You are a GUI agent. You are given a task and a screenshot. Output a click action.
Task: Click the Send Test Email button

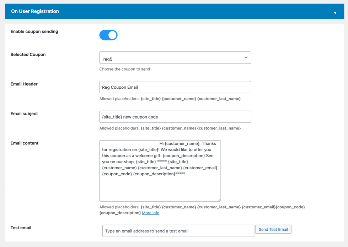(273, 229)
